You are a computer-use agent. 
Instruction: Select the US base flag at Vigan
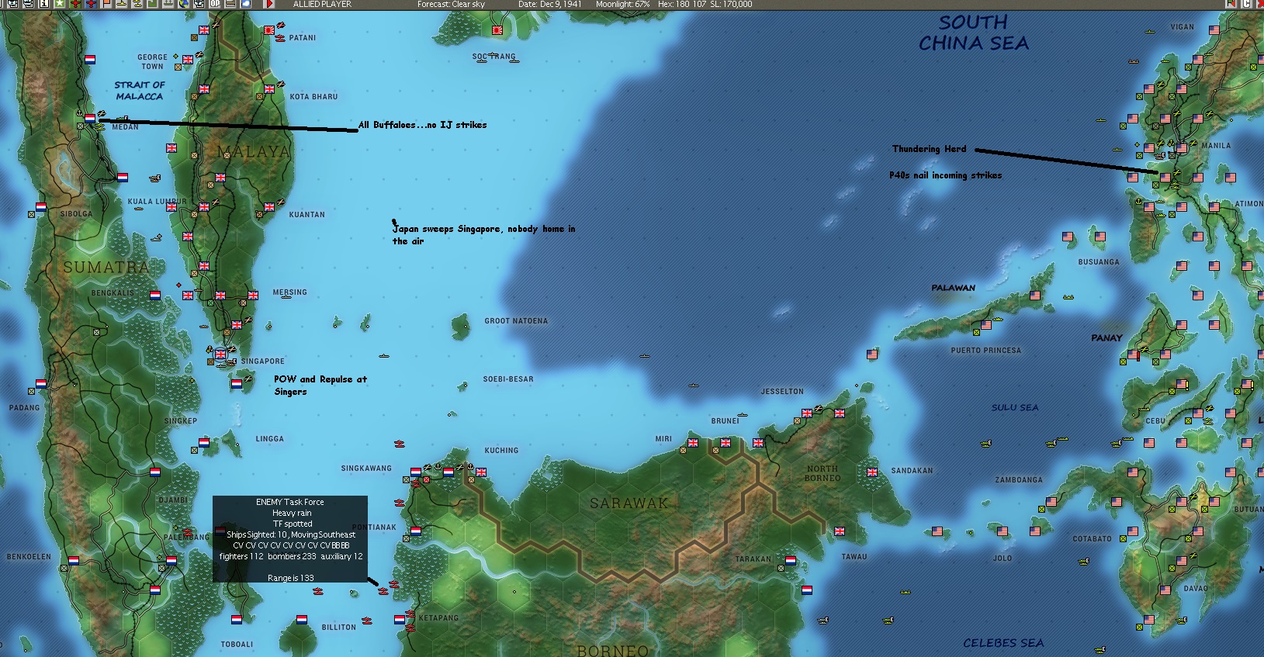click(1214, 30)
